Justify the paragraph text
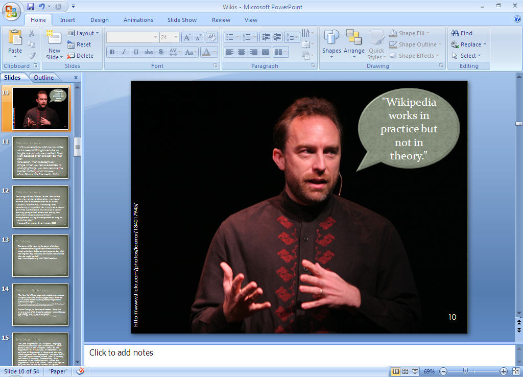This screenshot has height=377, width=523. tap(266, 52)
